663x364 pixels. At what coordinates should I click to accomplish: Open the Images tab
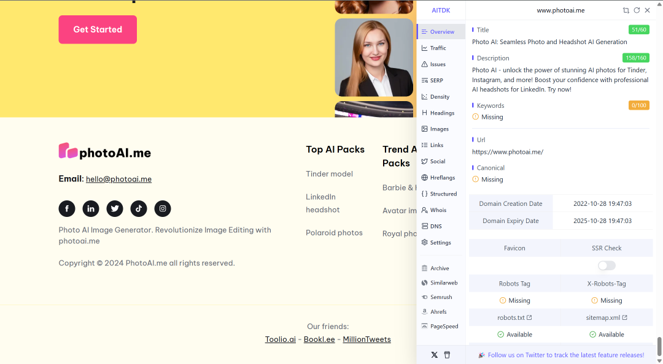tap(441, 129)
